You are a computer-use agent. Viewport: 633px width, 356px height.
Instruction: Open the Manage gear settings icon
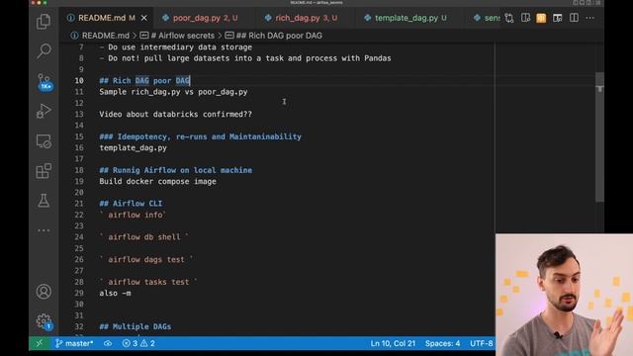pyautogui.click(x=44, y=321)
